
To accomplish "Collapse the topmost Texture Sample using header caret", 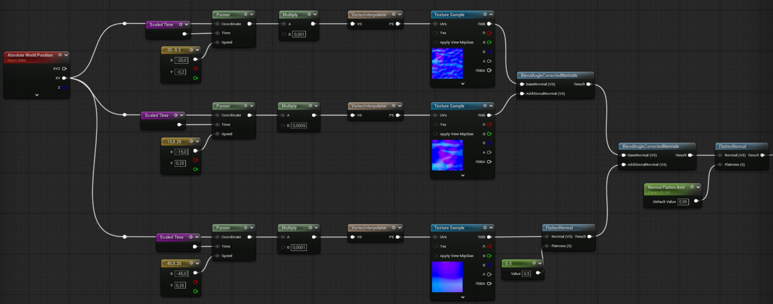I will point(491,14).
